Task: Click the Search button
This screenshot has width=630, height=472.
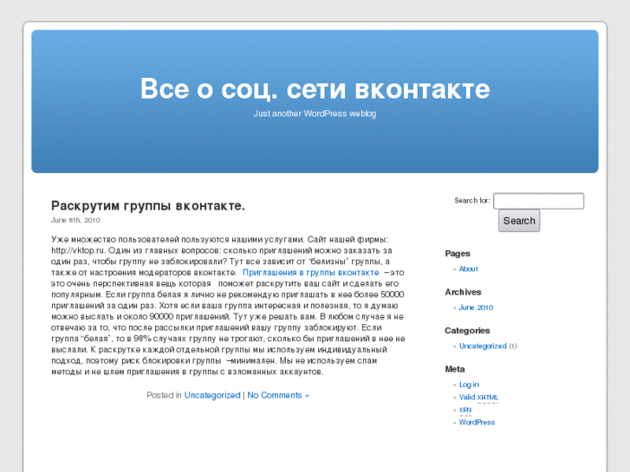Action: [519, 221]
